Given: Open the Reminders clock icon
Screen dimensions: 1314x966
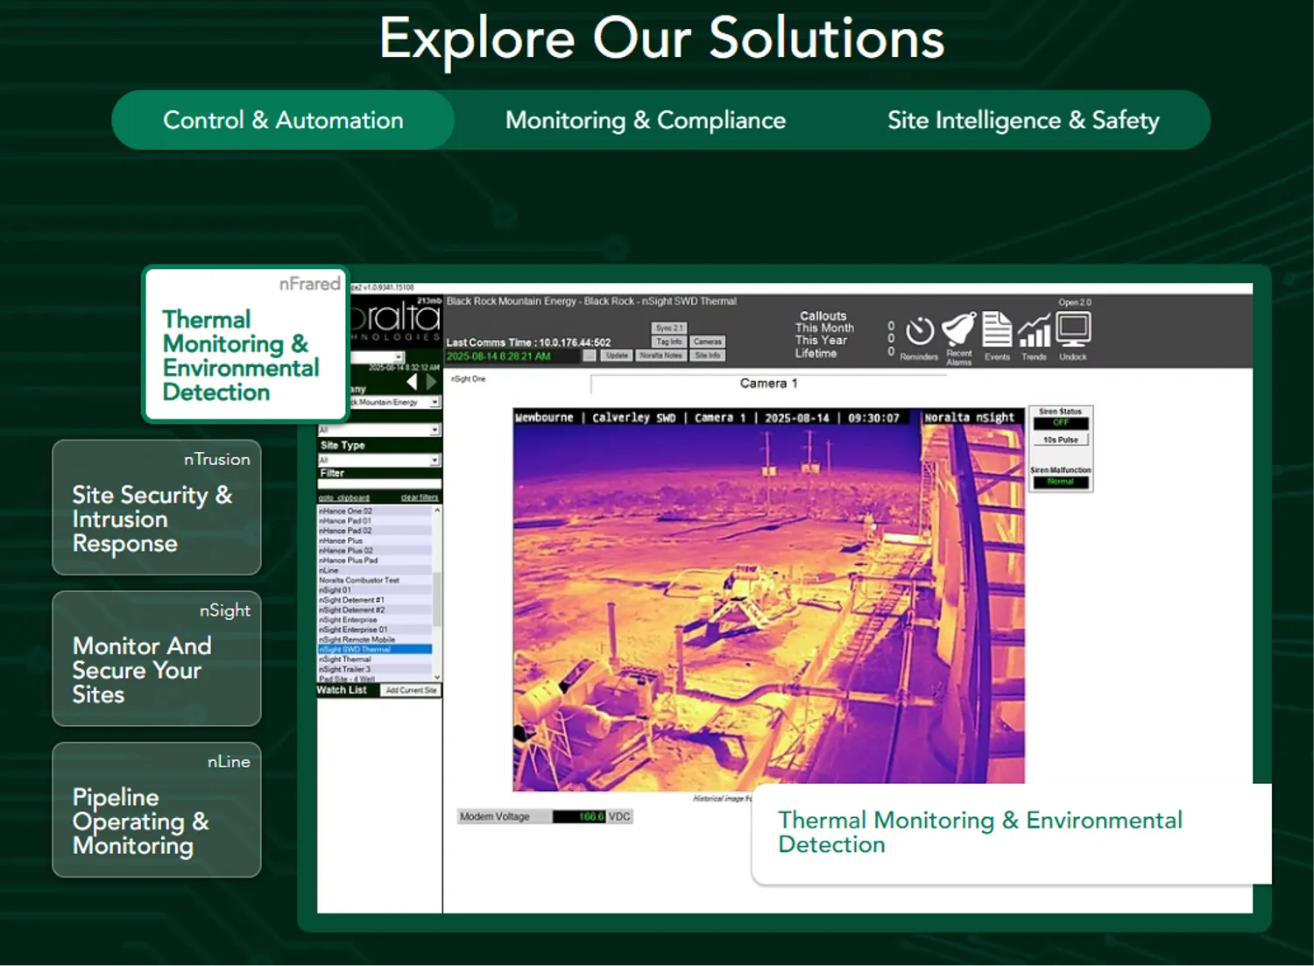Looking at the screenshot, I should pos(919,333).
